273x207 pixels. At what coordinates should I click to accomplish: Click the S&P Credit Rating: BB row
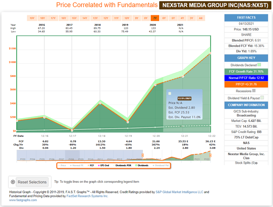(x=246, y=132)
